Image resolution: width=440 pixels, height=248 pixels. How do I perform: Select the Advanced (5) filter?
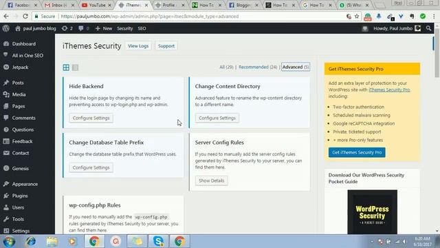(x=296, y=68)
